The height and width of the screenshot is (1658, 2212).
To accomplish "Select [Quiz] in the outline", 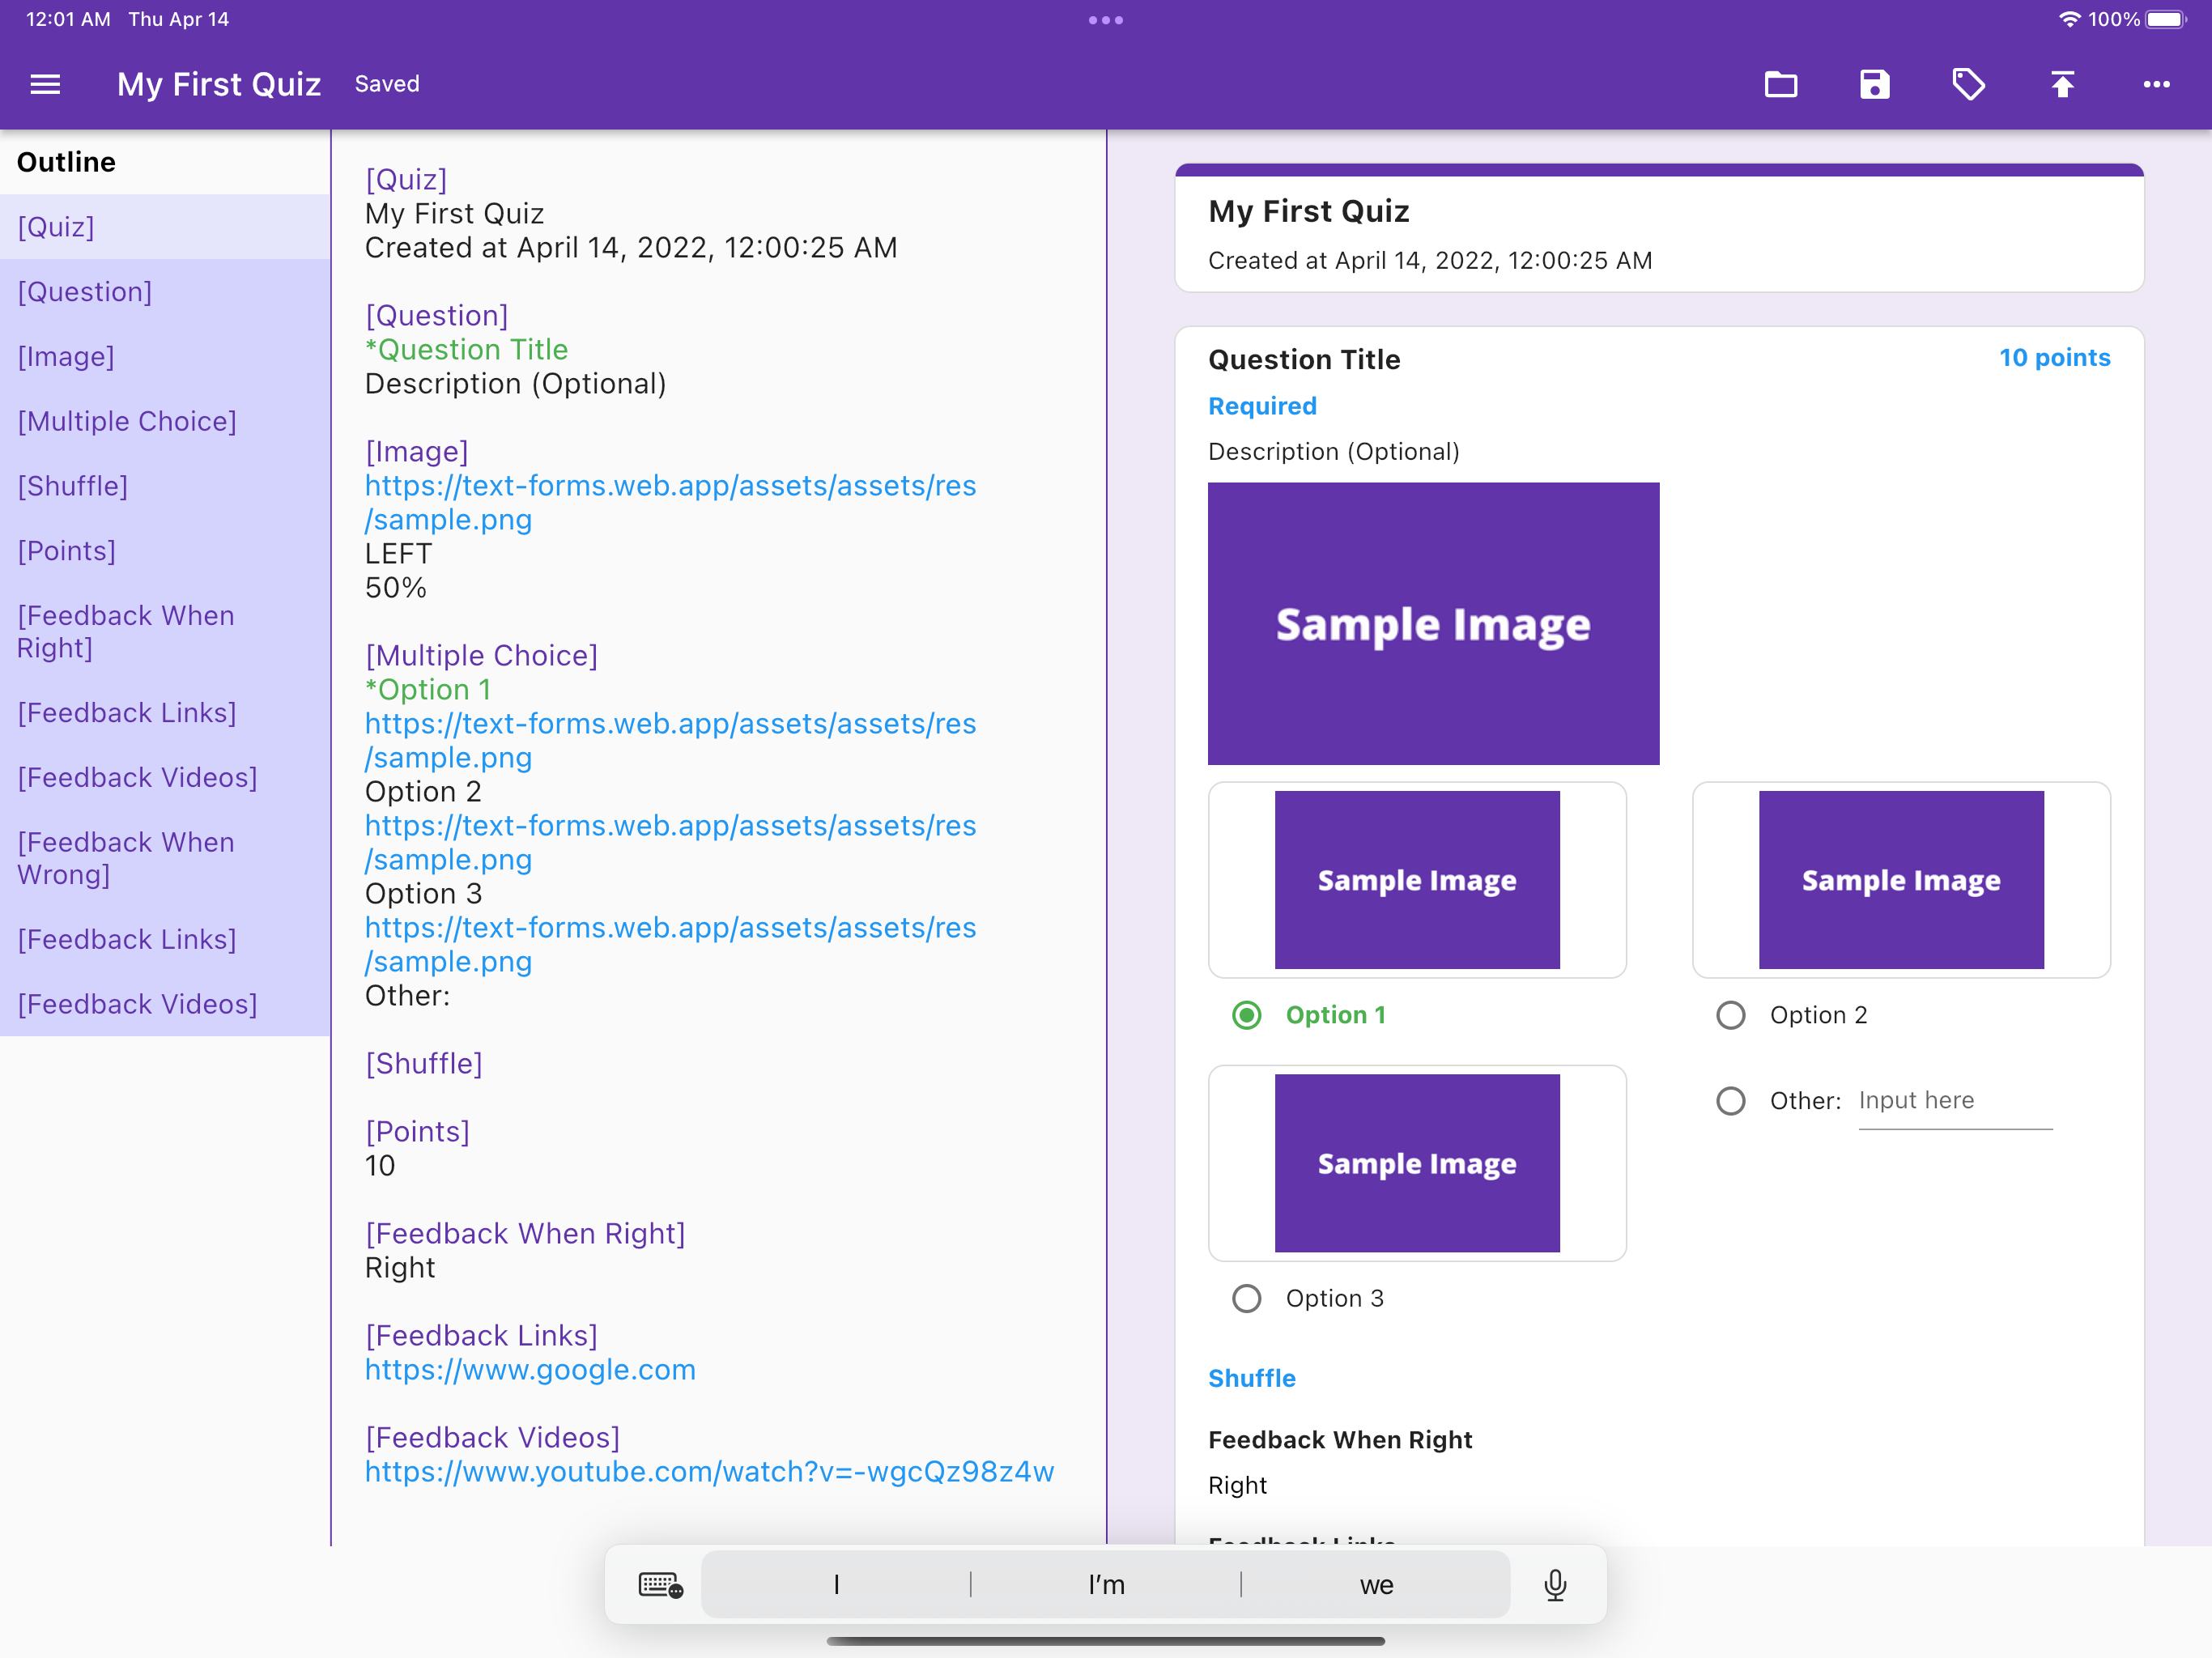I will point(56,227).
